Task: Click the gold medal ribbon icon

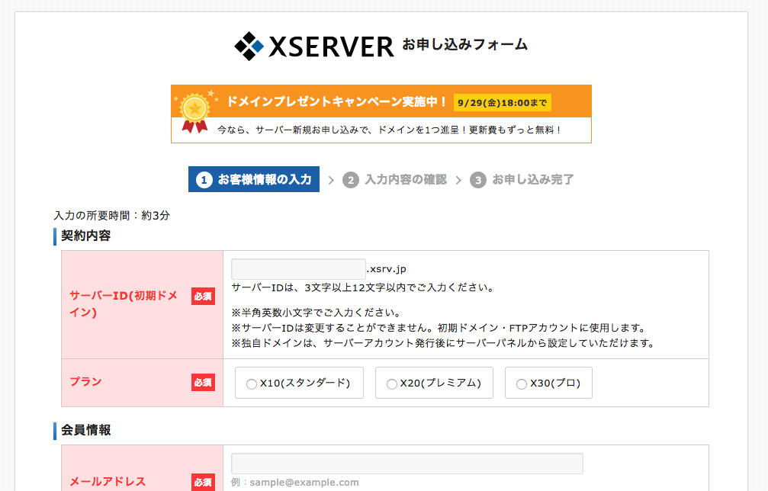Action: [194, 113]
